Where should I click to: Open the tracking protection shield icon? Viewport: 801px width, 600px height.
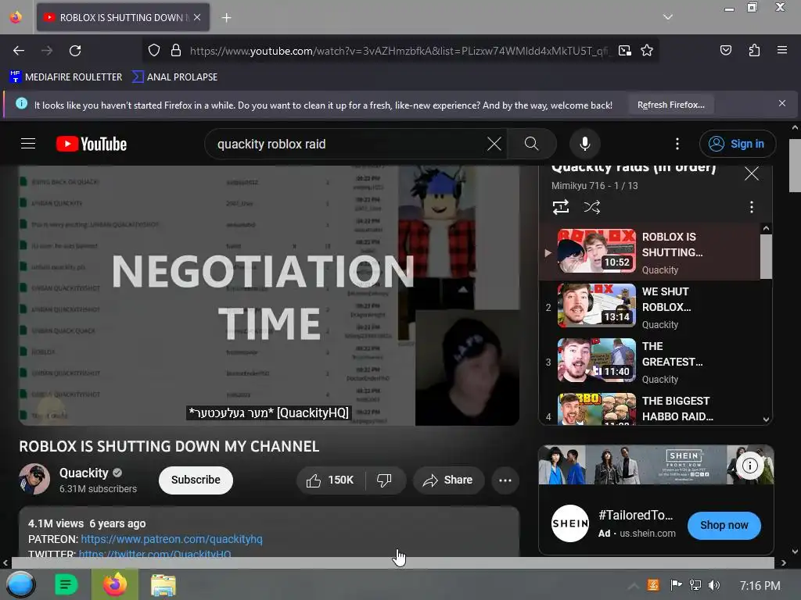tap(154, 51)
